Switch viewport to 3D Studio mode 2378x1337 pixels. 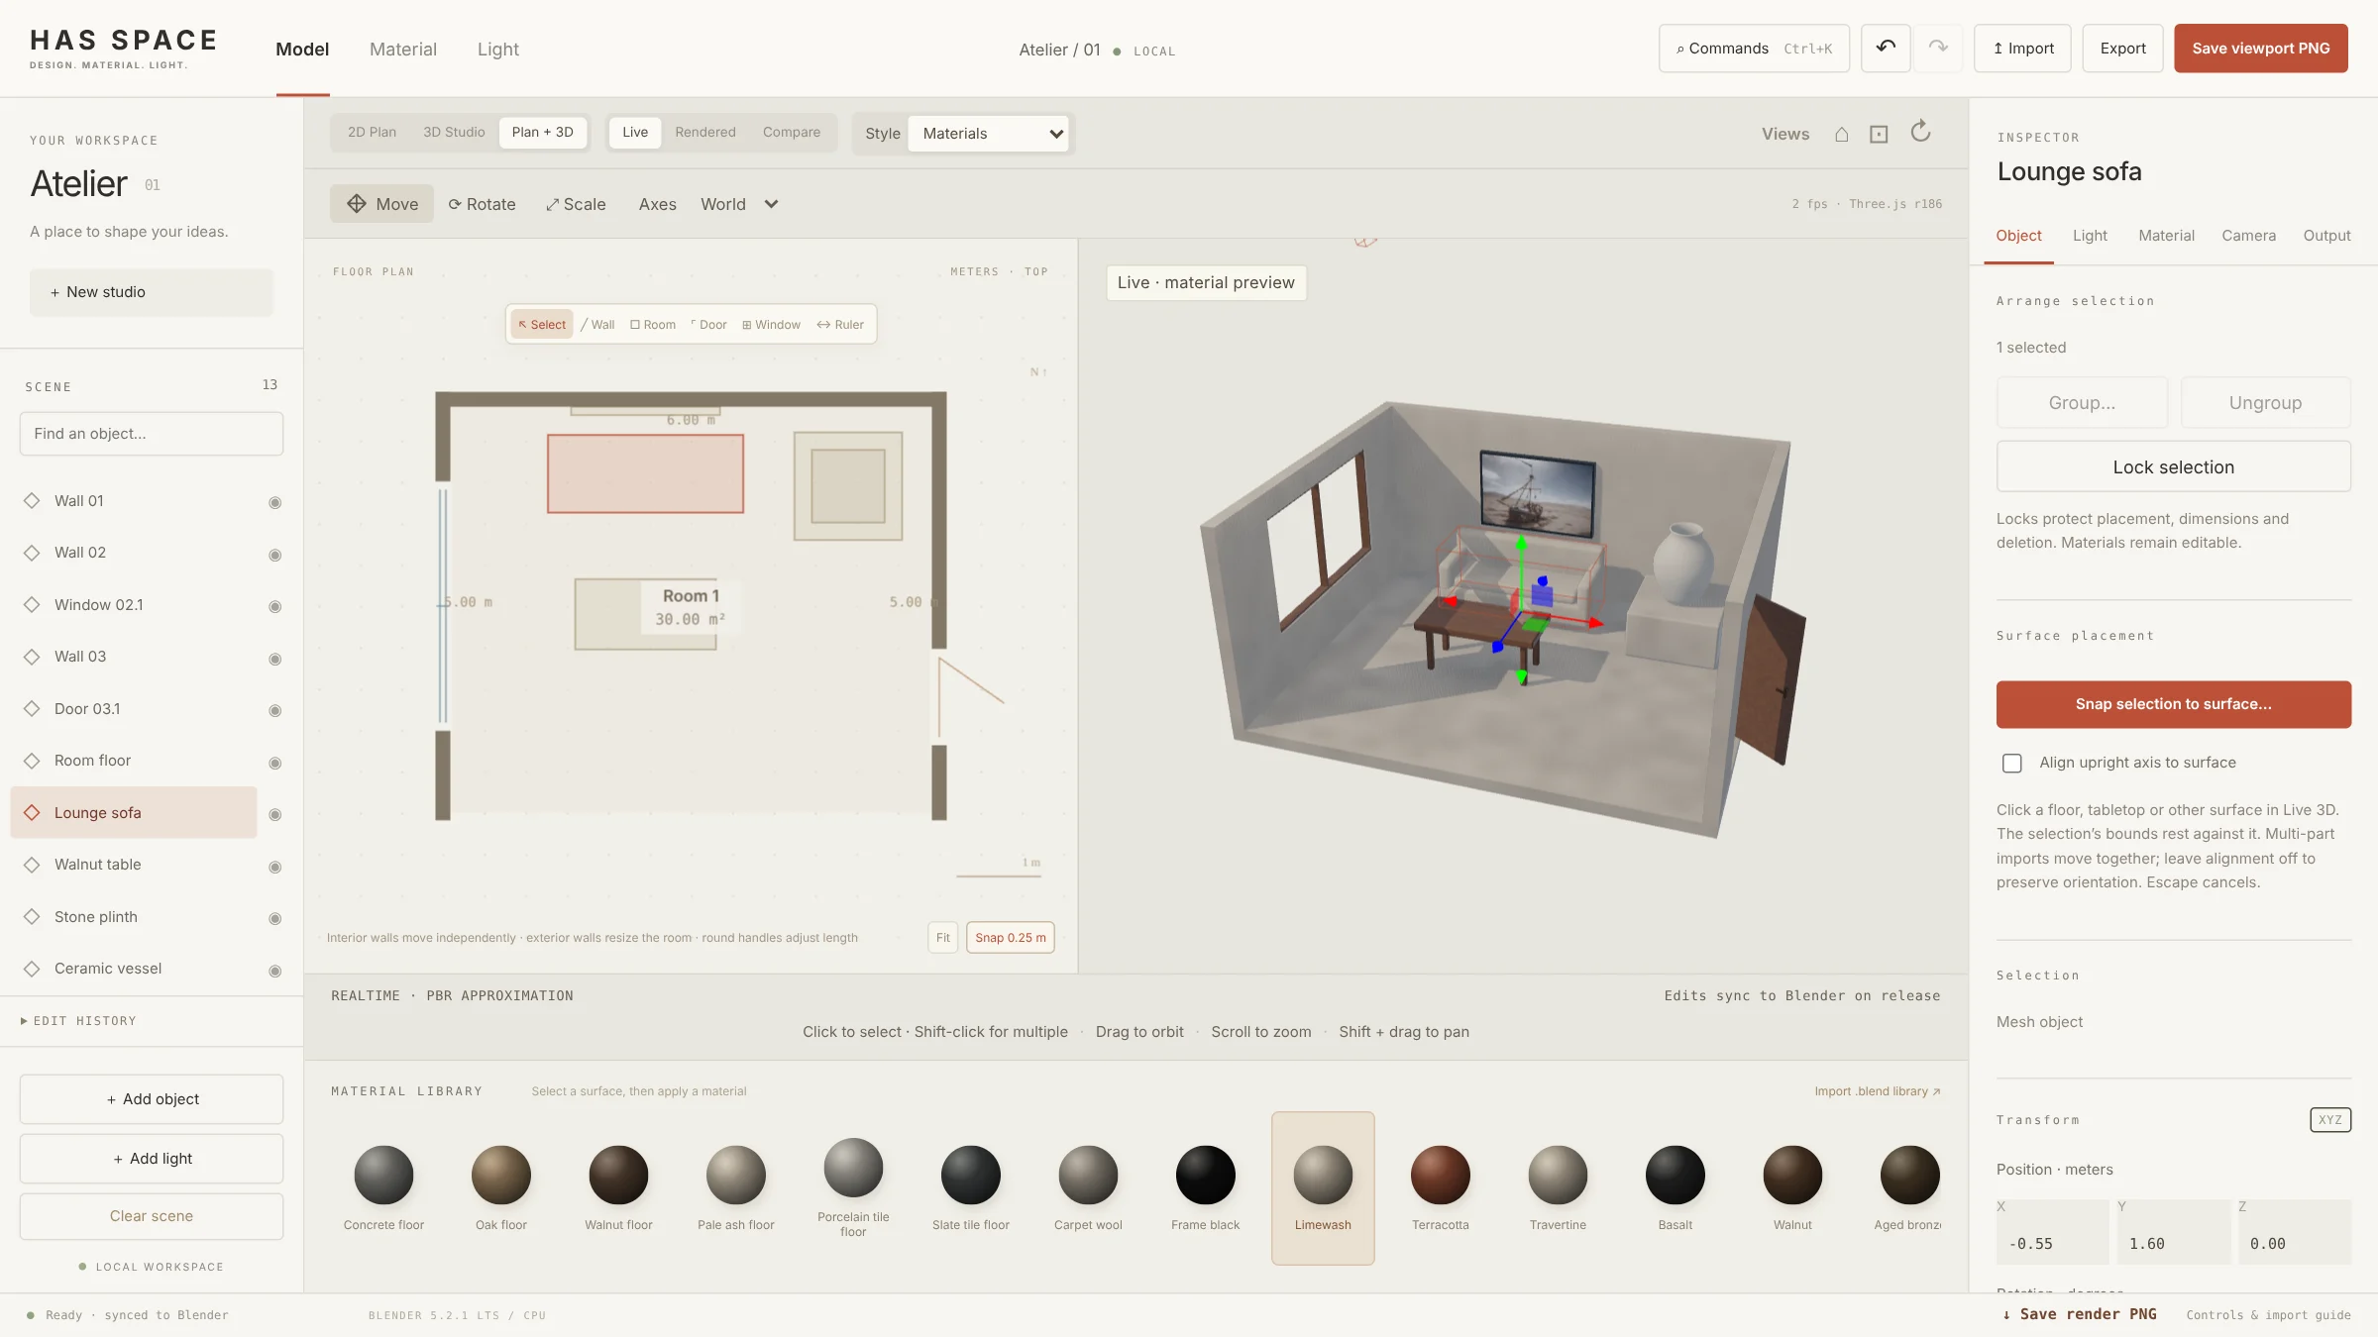pos(454,132)
